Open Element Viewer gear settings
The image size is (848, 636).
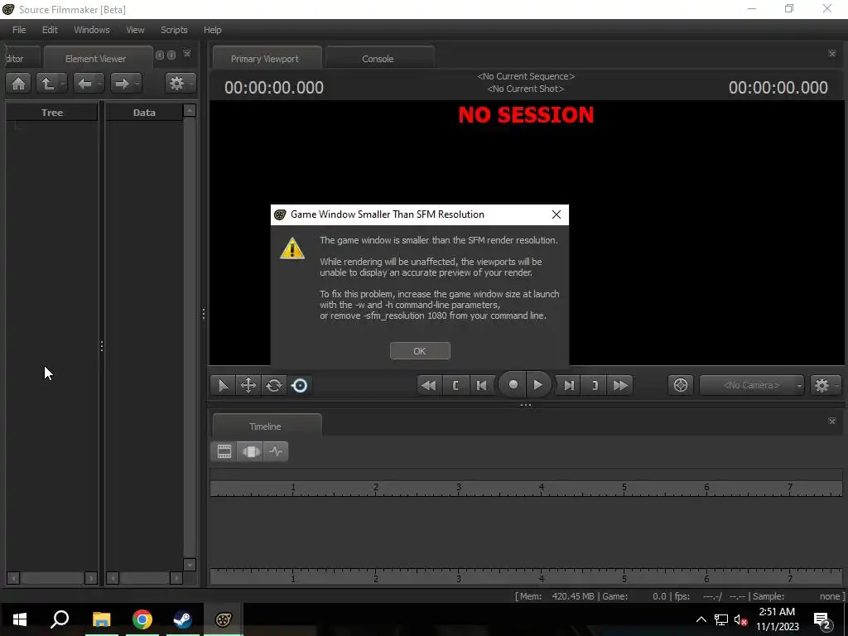pyautogui.click(x=176, y=84)
